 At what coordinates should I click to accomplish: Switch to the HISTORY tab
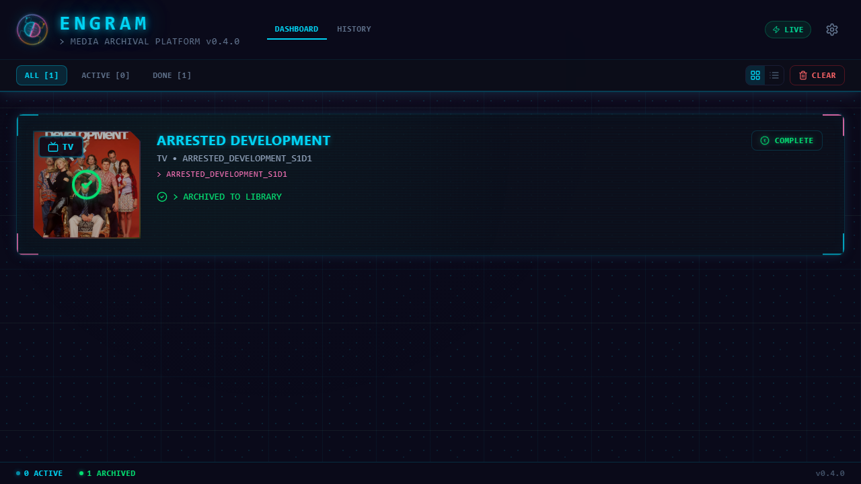click(x=354, y=29)
